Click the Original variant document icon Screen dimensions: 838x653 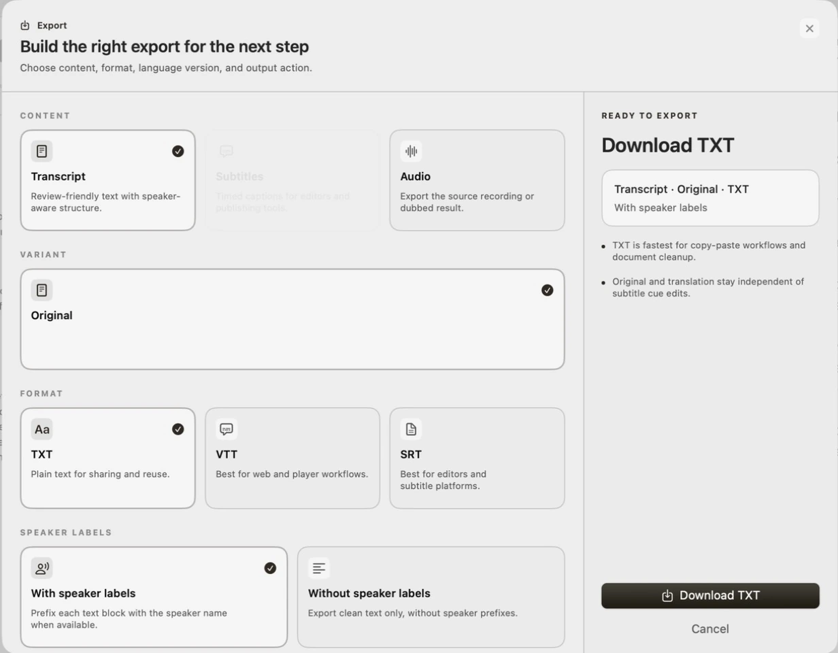41,290
